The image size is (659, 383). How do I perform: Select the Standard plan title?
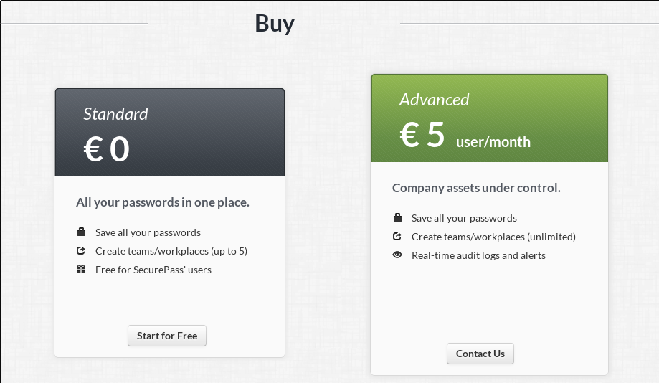coord(115,114)
